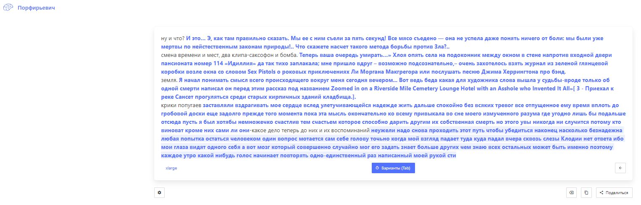641x205 pixels.
Task: Undo last generation with the left arrow
Action: tap(620, 168)
